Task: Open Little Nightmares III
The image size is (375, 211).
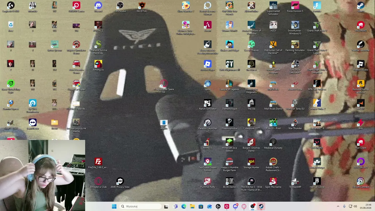Action: (x=229, y=66)
